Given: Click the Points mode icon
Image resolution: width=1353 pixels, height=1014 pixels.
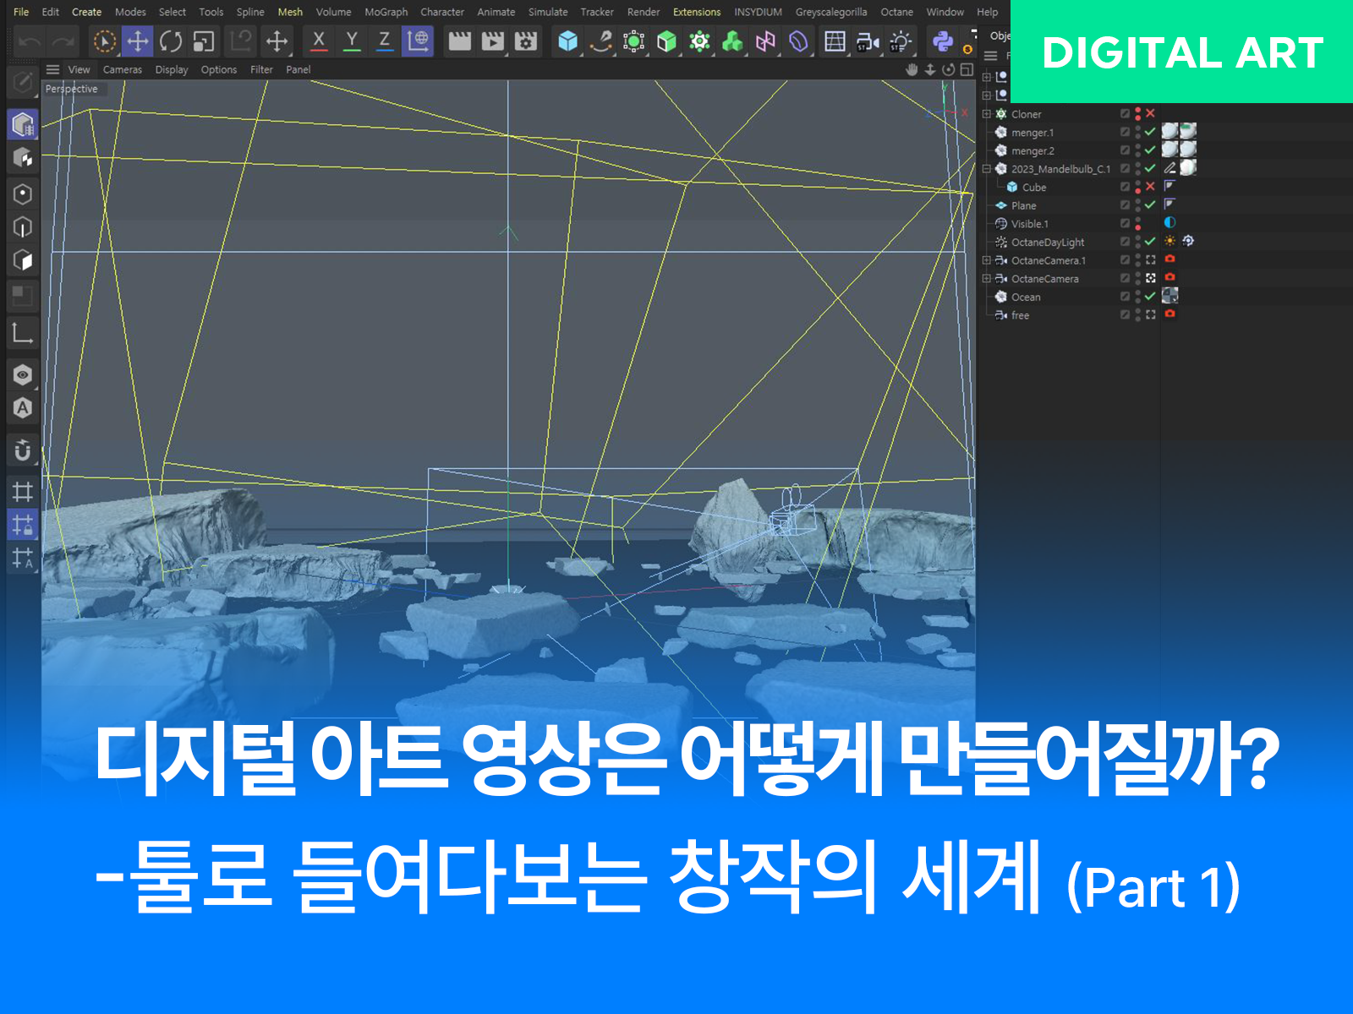Looking at the screenshot, I should click(x=23, y=194).
